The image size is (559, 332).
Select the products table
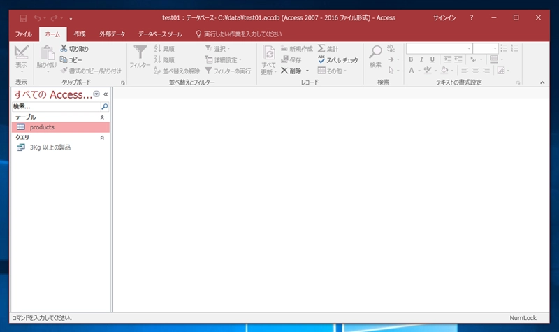point(61,127)
